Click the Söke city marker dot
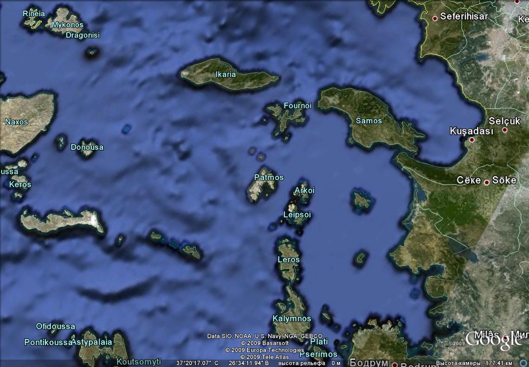Viewport: 529px width, 367px height. 487,182
